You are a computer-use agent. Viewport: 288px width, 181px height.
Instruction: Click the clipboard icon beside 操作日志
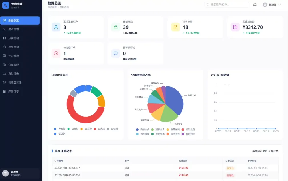click(x=4, y=91)
